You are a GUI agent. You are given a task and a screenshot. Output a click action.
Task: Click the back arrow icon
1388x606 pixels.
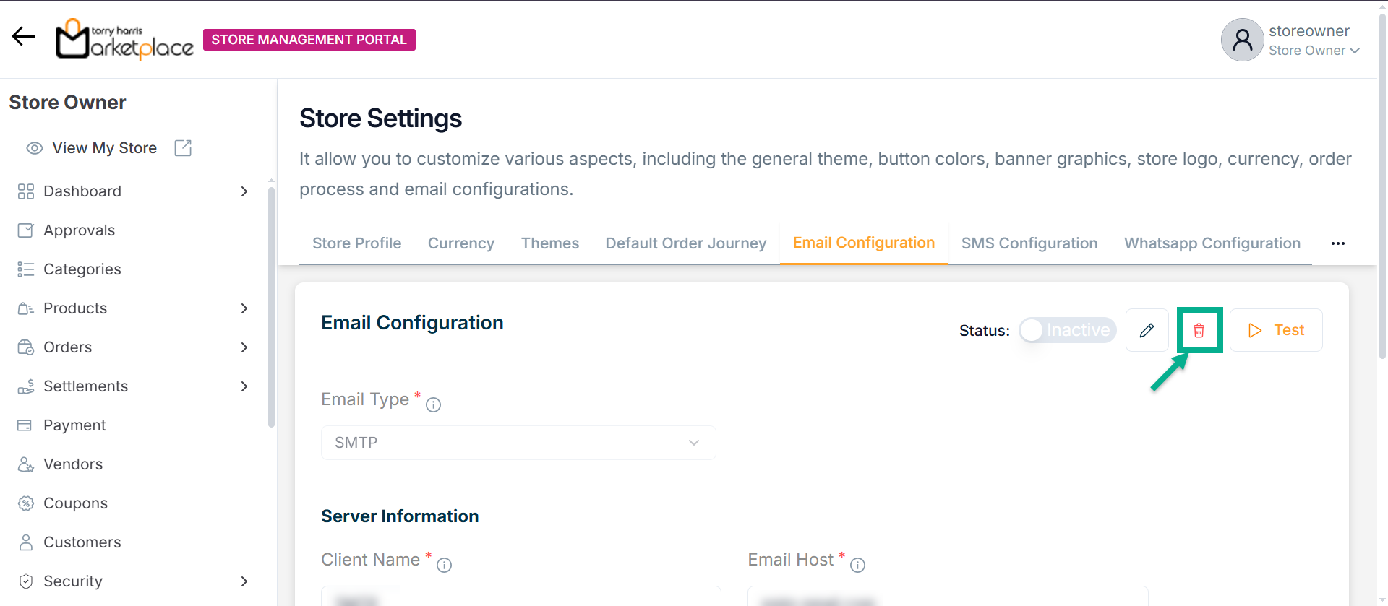click(23, 36)
